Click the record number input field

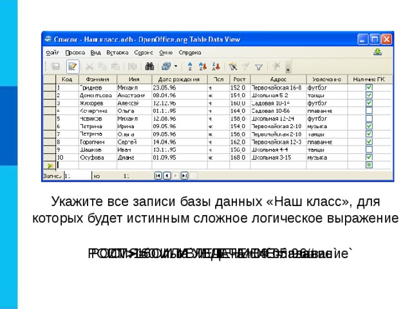point(78,176)
